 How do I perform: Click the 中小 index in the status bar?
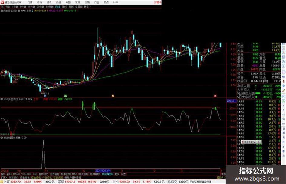pyautogui.click(x=115, y=182)
